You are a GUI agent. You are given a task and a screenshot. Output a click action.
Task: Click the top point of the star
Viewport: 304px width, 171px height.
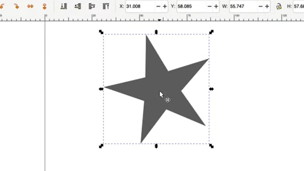click(x=146, y=36)
